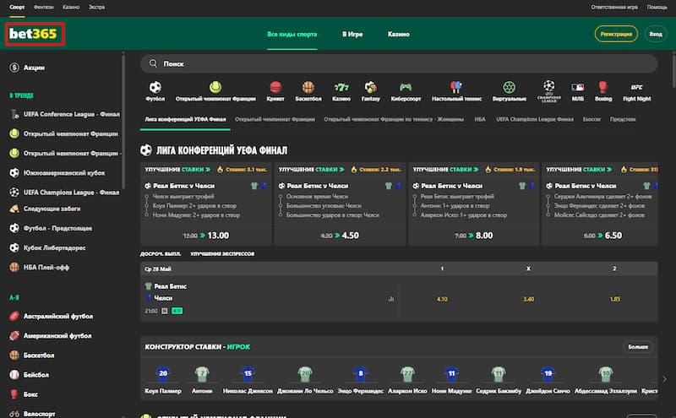Click the Поиск search field
Screen dimensions: 676x418
tap(399, 64)
